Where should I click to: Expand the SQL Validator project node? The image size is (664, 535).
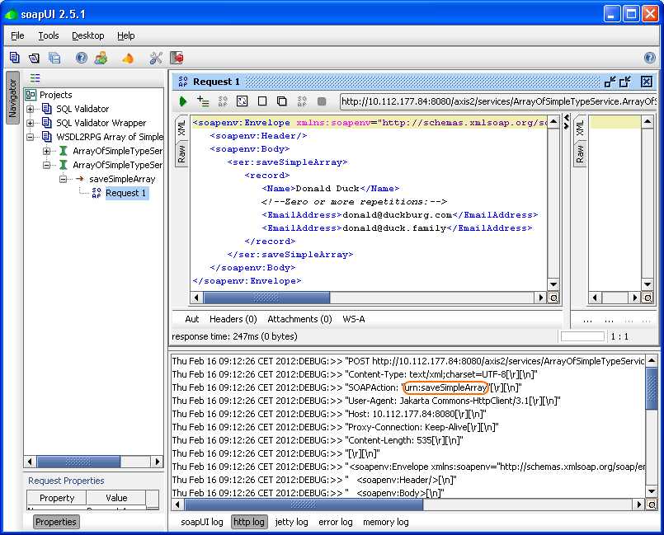30,109
